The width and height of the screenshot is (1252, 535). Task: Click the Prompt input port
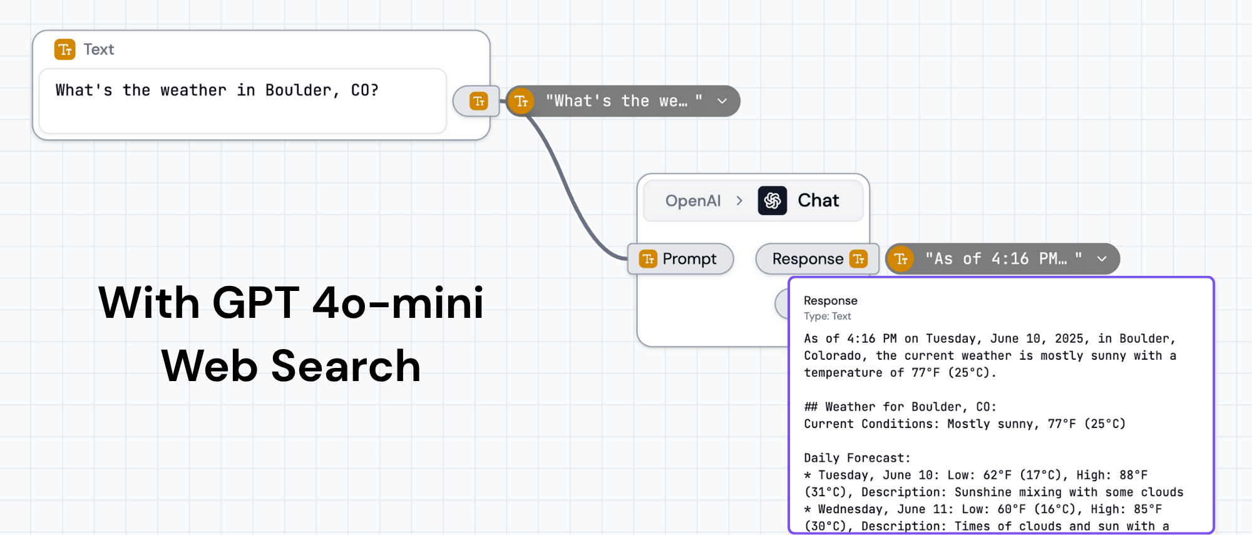[x=680, y=259]
